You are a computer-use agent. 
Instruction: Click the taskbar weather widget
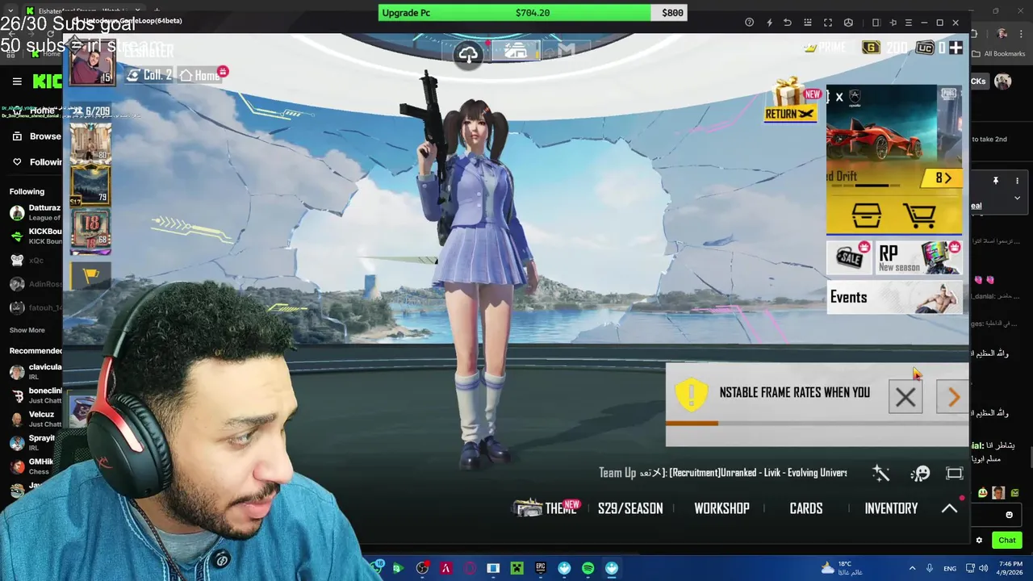coord(842,568)
